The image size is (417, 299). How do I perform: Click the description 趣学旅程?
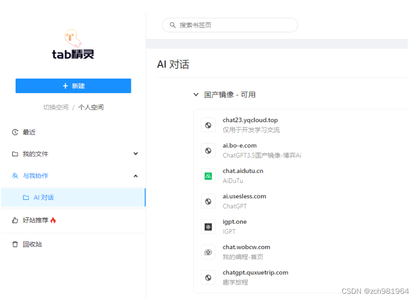[235, 282]
